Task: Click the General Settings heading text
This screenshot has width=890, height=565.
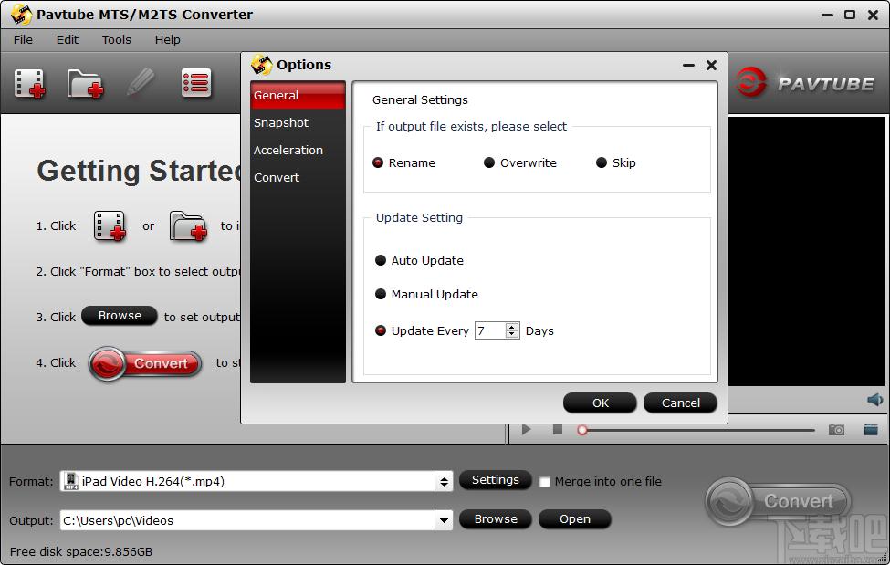Action: (420, 99)
